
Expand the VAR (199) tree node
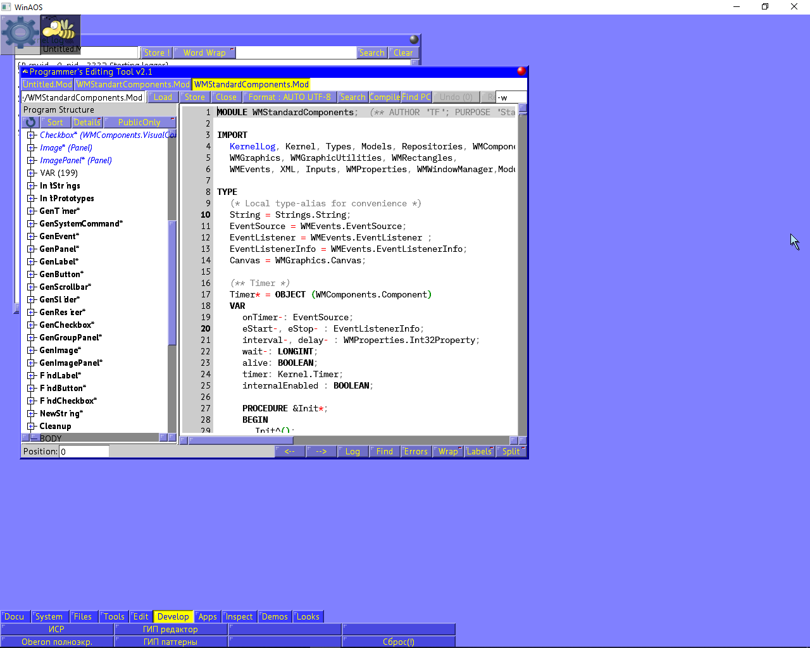click(x=31, y=173)
